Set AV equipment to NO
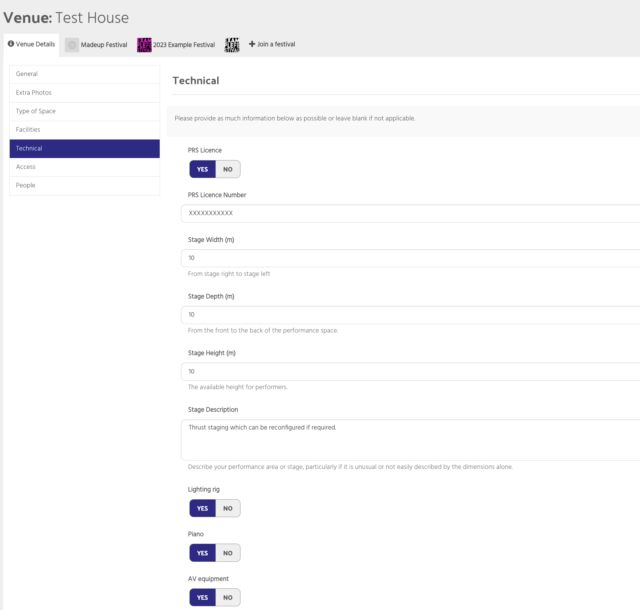Screen dimensions: 640x610 [228, 597]
